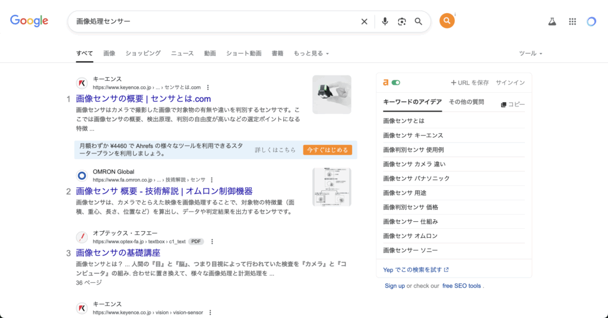This screenshot has height=318, width=608.
Task: Open Yep でこの検索を試す link
Action: point(416,270)
